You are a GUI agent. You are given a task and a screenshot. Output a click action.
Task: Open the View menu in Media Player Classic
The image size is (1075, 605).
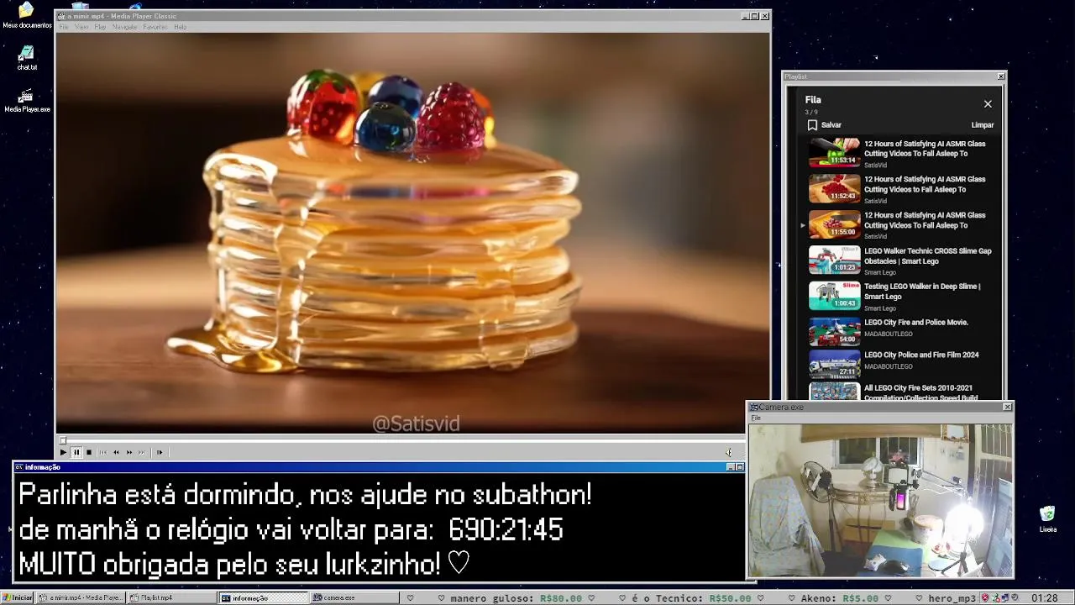click(81, 27)
